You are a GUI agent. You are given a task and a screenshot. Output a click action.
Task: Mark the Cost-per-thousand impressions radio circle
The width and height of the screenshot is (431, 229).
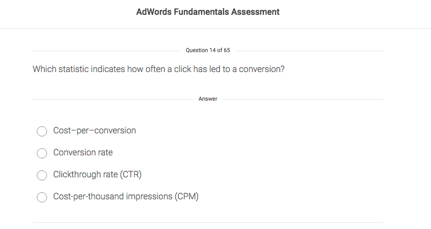(42, 197)
